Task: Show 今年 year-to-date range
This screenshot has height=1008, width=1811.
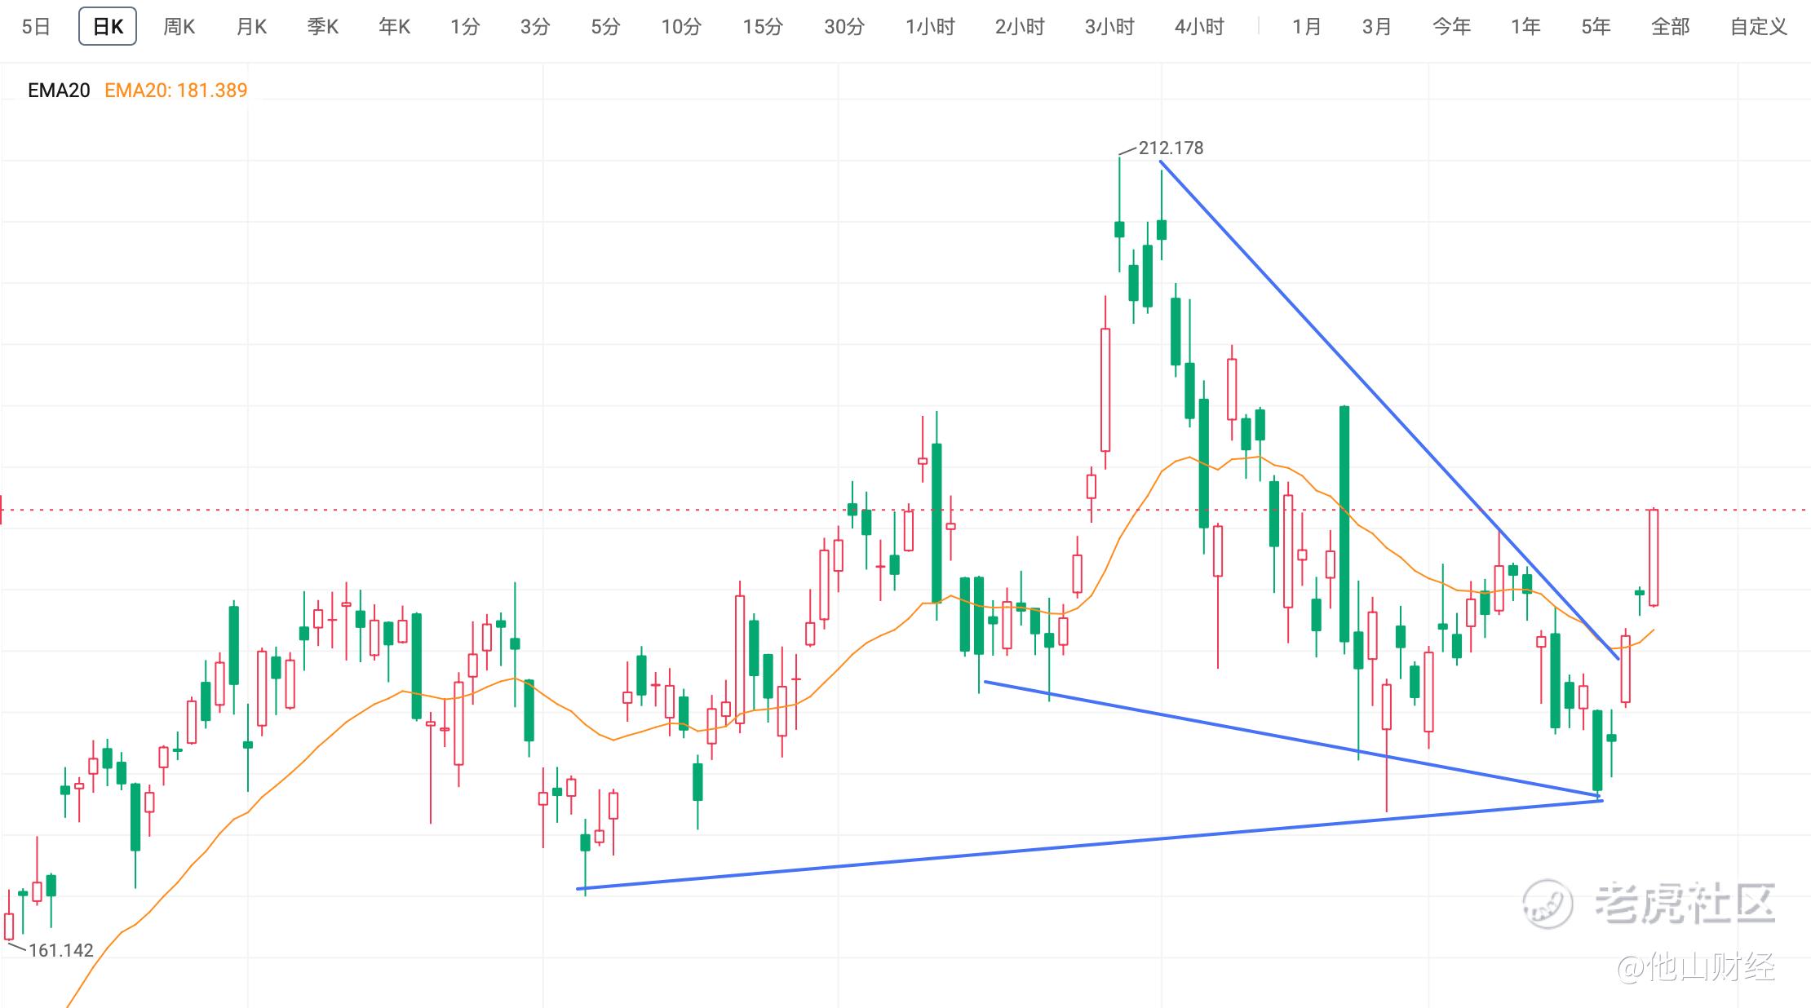Action: [1451, 27]
